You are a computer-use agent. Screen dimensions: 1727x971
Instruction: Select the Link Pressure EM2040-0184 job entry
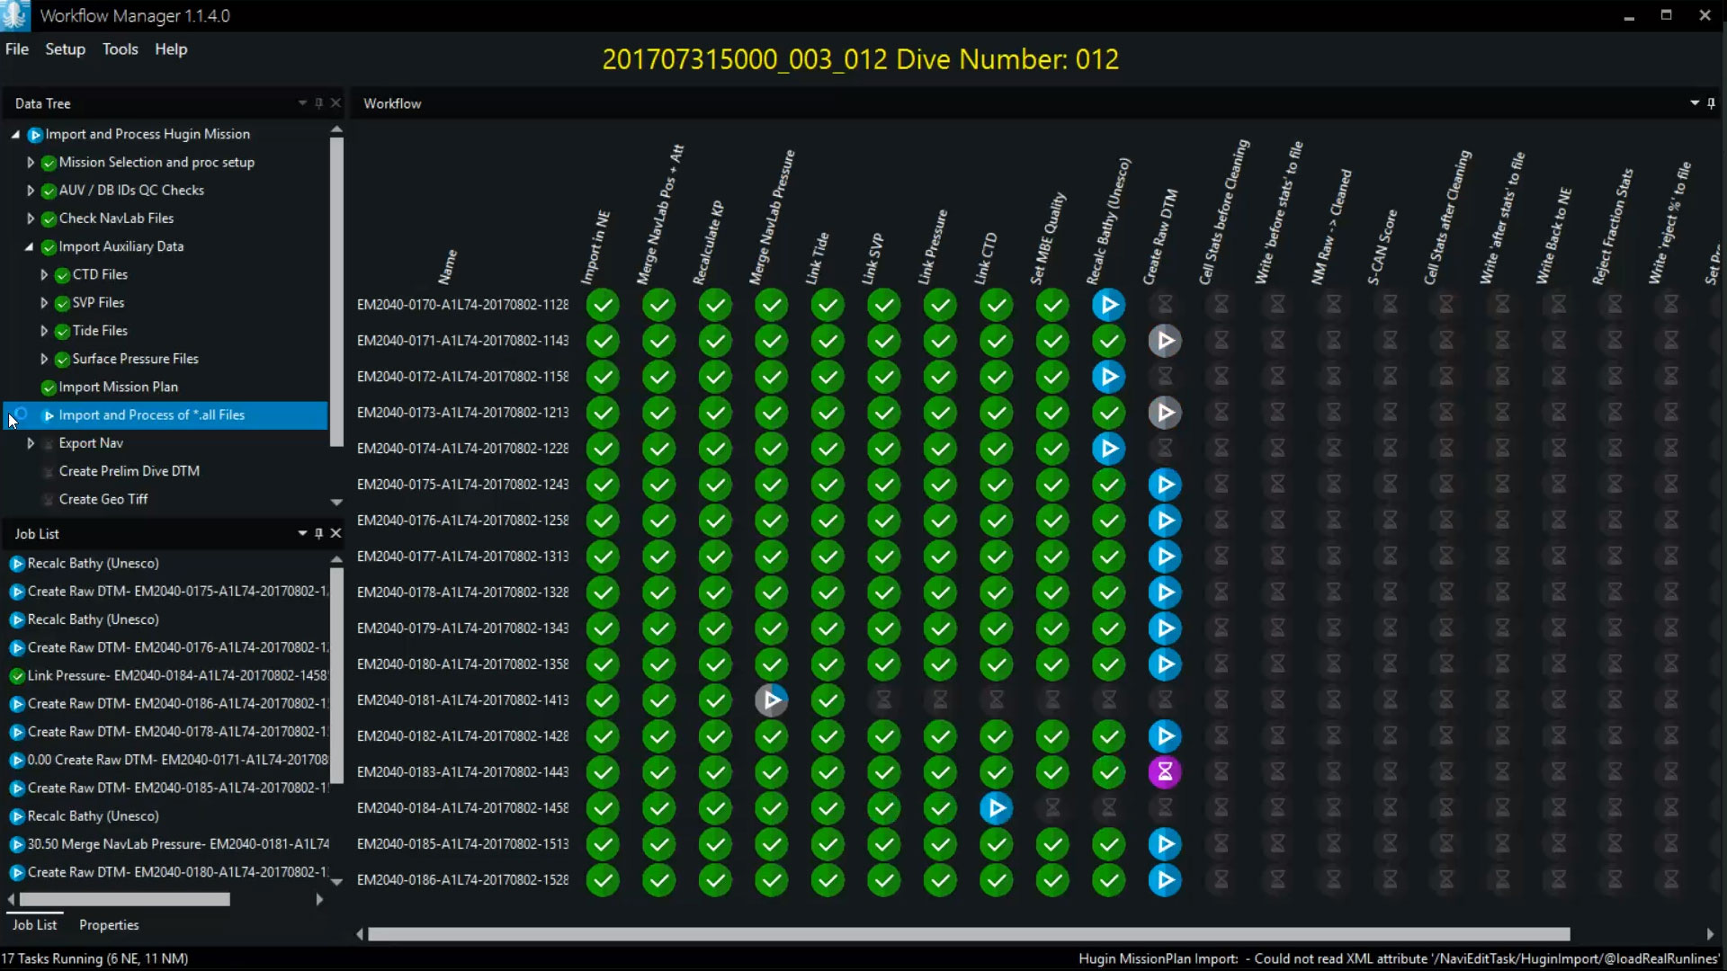coord(176,675)
